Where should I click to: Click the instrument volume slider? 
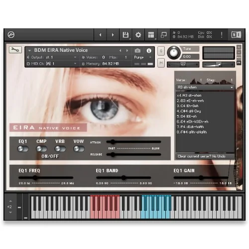(219, 65)
